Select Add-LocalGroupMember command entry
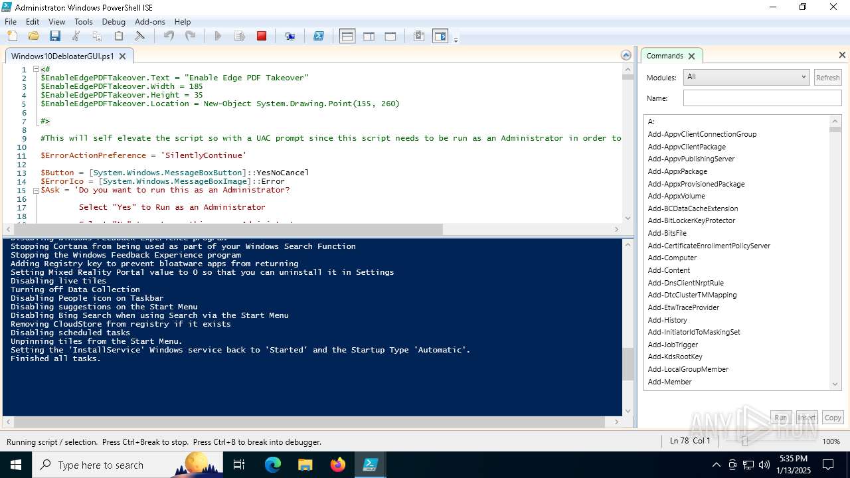 (x=688, y=369)
